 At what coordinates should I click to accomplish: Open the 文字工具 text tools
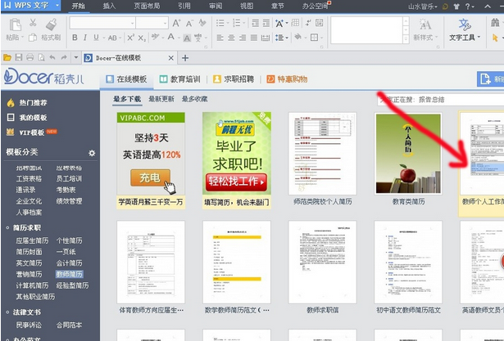click(x=465, y=30)
